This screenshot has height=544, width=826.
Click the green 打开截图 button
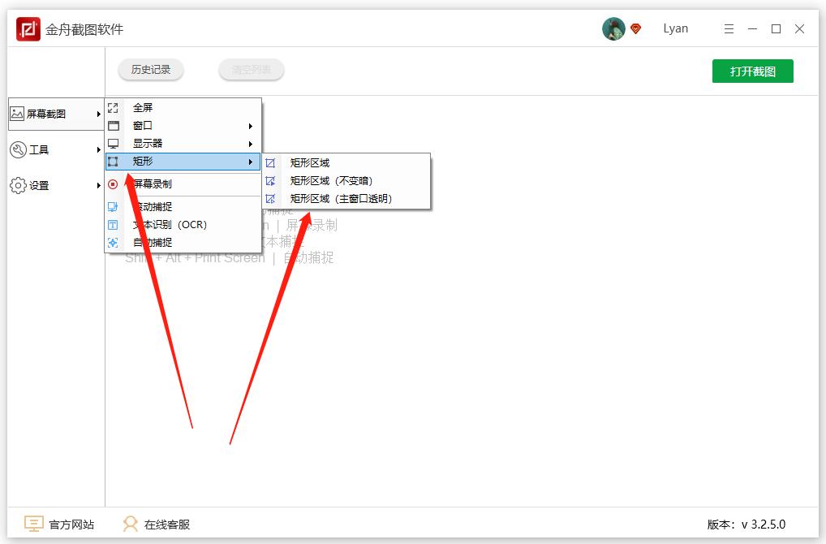(x=752, y=71)
